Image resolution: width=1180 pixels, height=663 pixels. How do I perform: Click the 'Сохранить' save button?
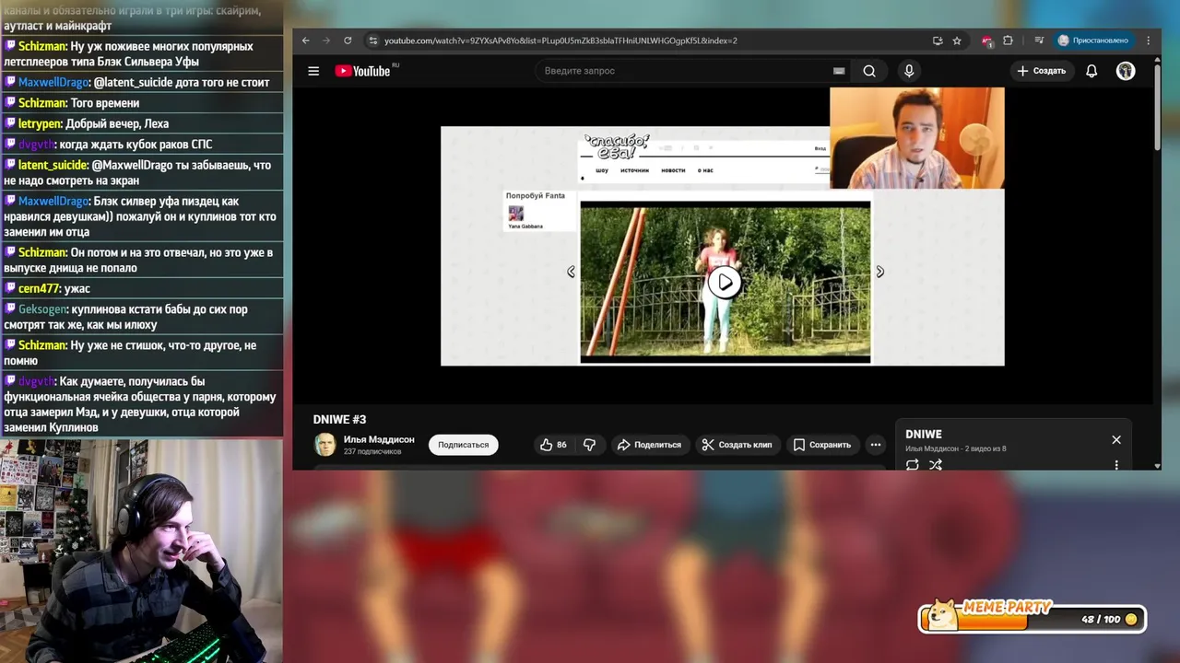[x=822, y=445]
